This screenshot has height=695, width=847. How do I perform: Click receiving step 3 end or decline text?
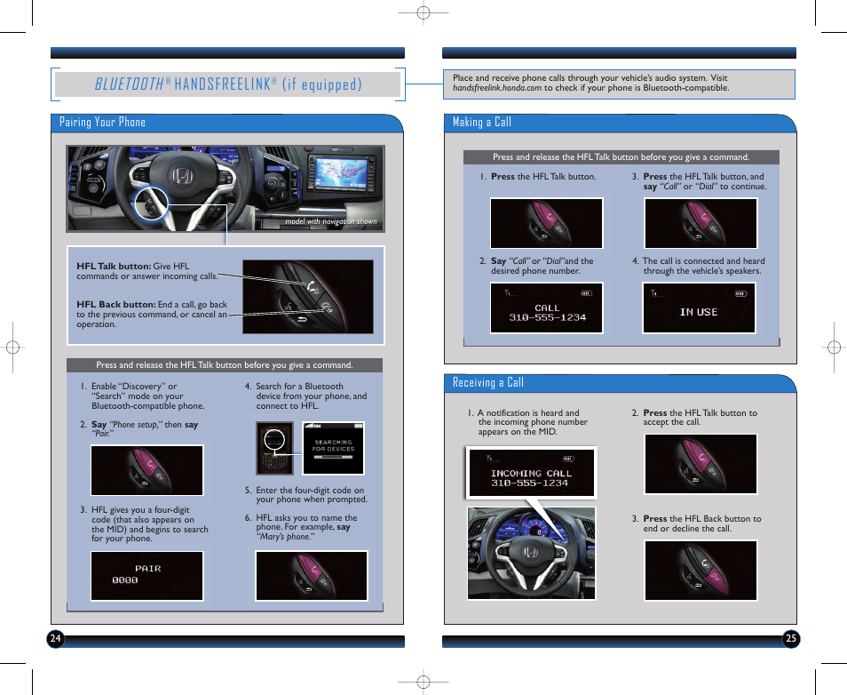[x=696, y=523]
